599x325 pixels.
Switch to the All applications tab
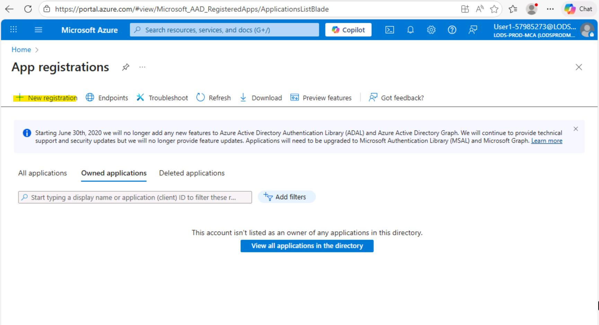point(42,173)
